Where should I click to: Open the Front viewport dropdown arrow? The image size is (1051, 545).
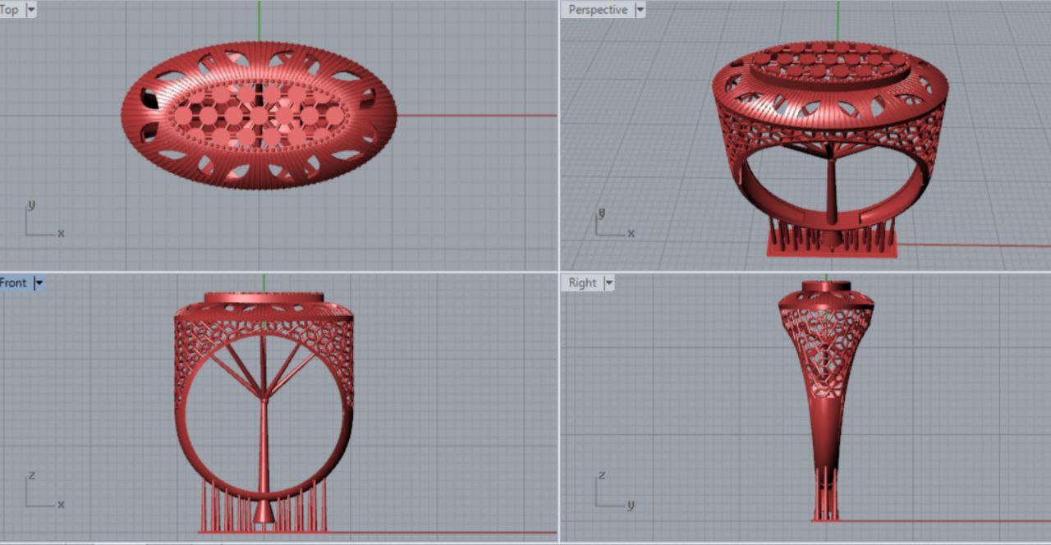(39, 282)
